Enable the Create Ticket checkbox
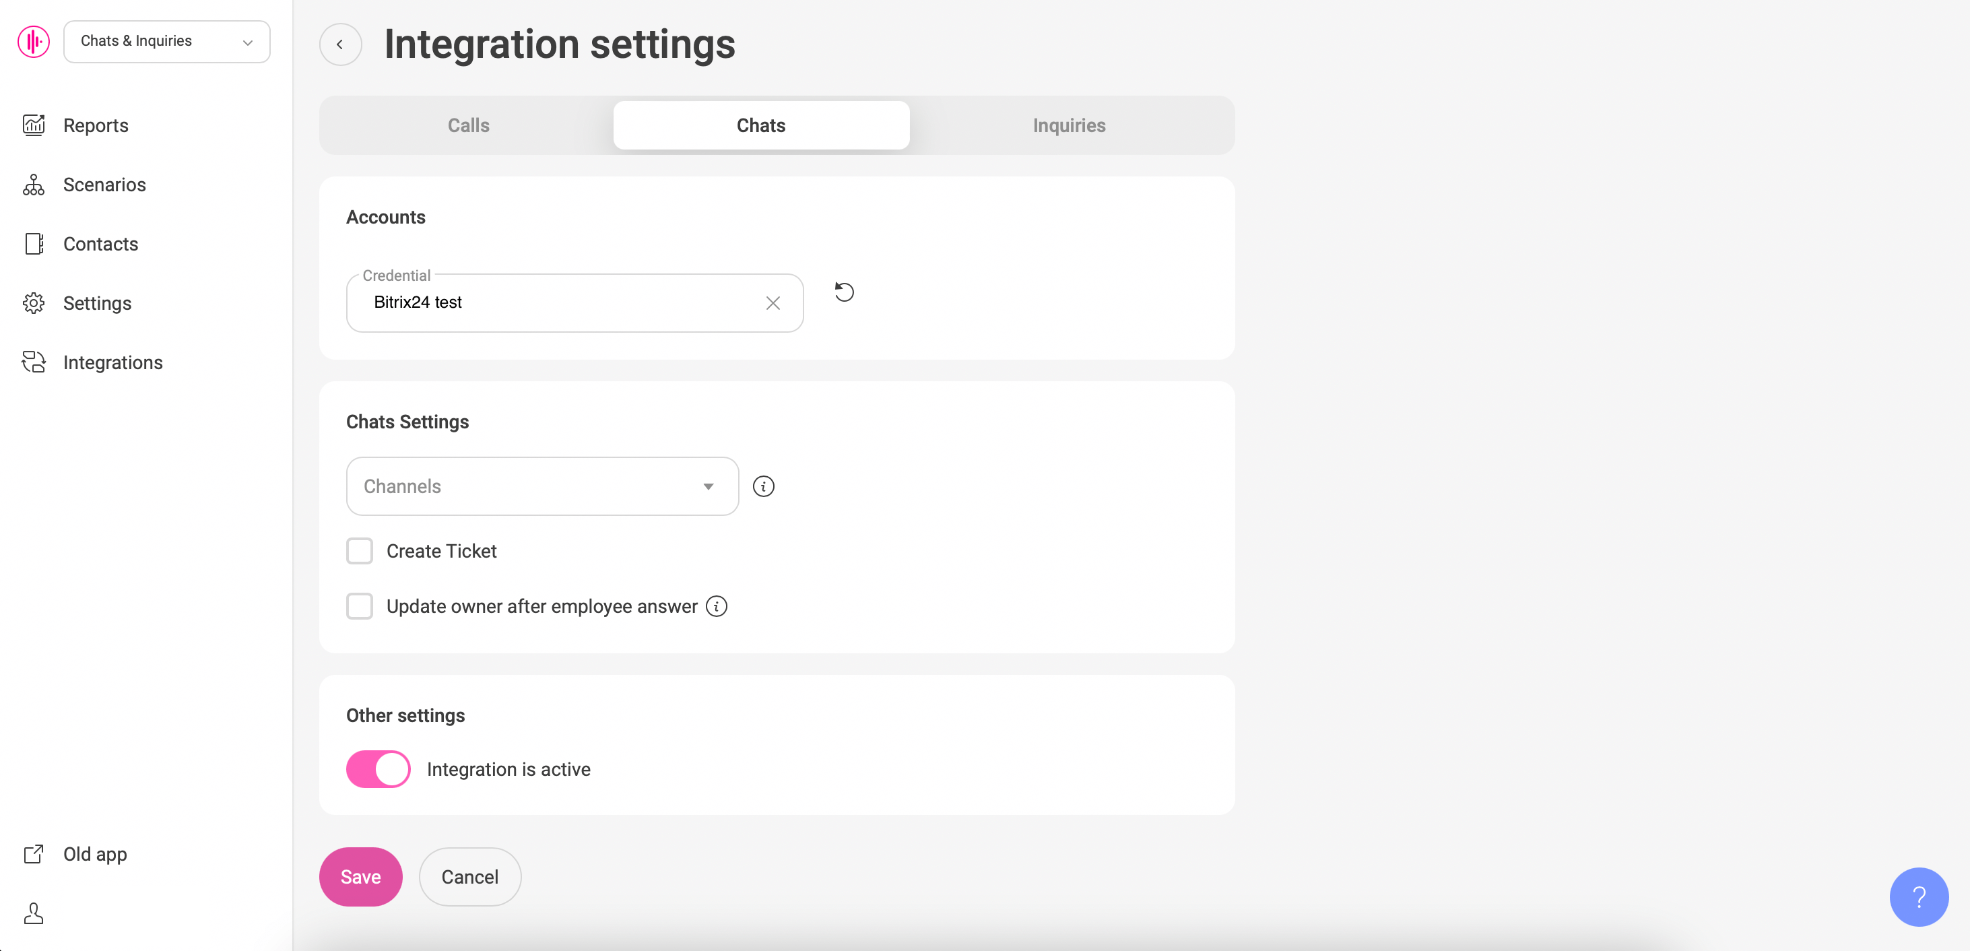This screenshot has height=951, width=1970. [x=360, y=550]
